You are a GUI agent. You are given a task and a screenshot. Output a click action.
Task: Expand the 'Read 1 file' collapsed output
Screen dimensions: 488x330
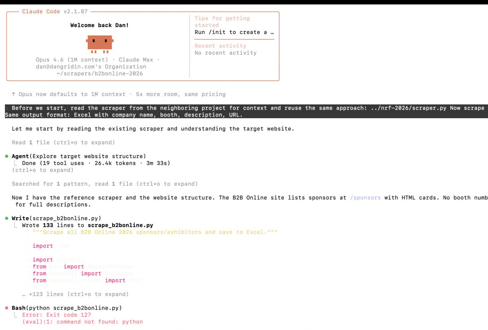pos(63,143)
